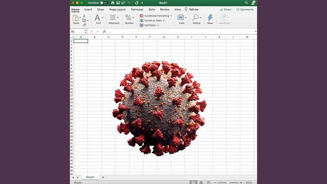This screenshot has height=184, width=327.
Task: Click the next sheet arrow
Action: pos(78,177)
